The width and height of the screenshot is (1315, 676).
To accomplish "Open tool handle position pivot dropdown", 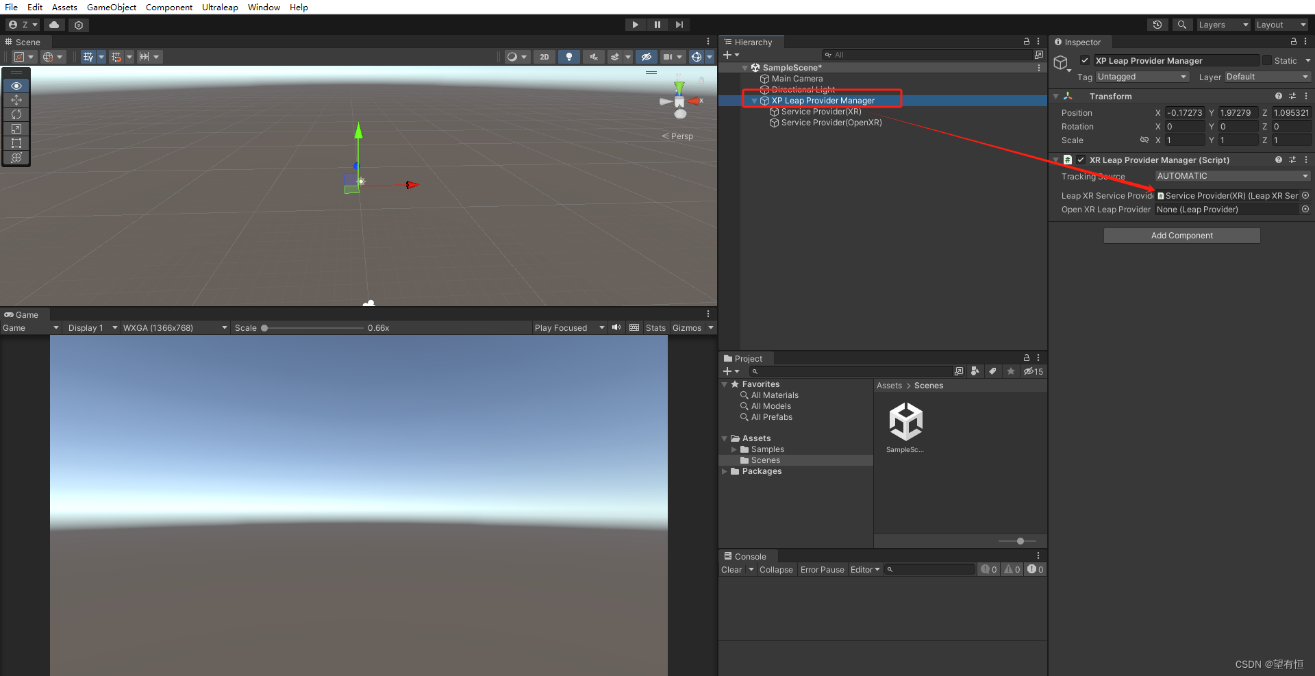I will tap(24, 57).
